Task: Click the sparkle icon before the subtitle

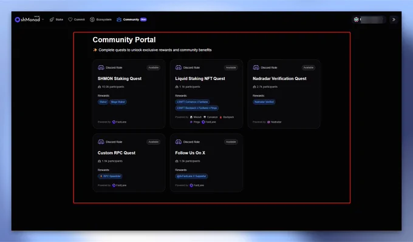Action: 95,50
